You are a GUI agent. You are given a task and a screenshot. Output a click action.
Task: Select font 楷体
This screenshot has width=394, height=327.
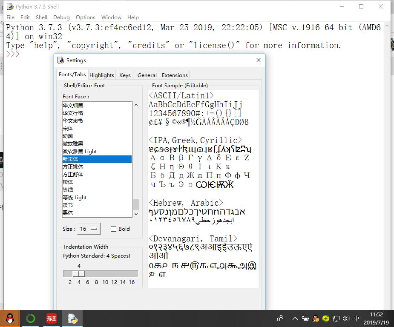pos(97,182)
